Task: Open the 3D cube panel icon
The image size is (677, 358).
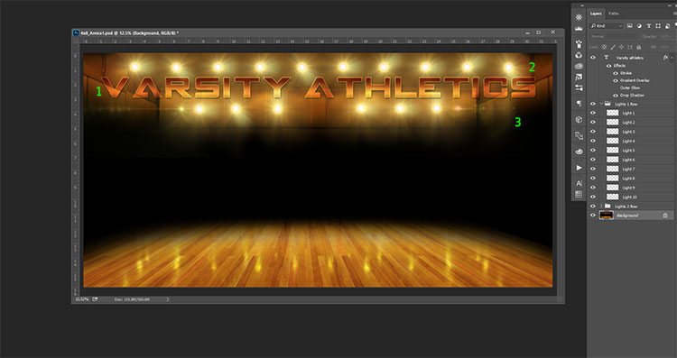Action: (579, 119)
